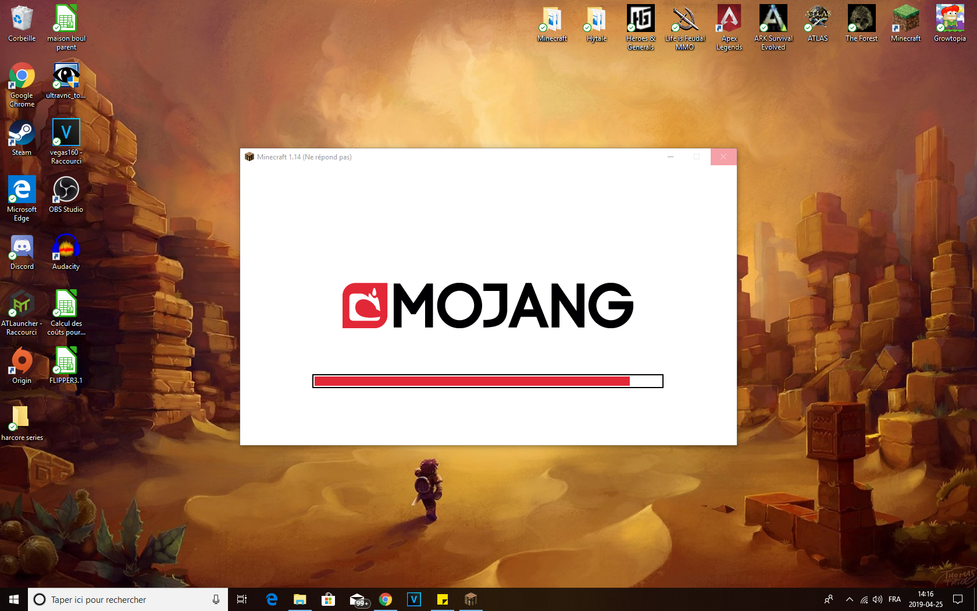The width and height of the screenshot is (977, 611).
Task: Select the Microsoft Edge desktop icon
Action: point(22,198)
